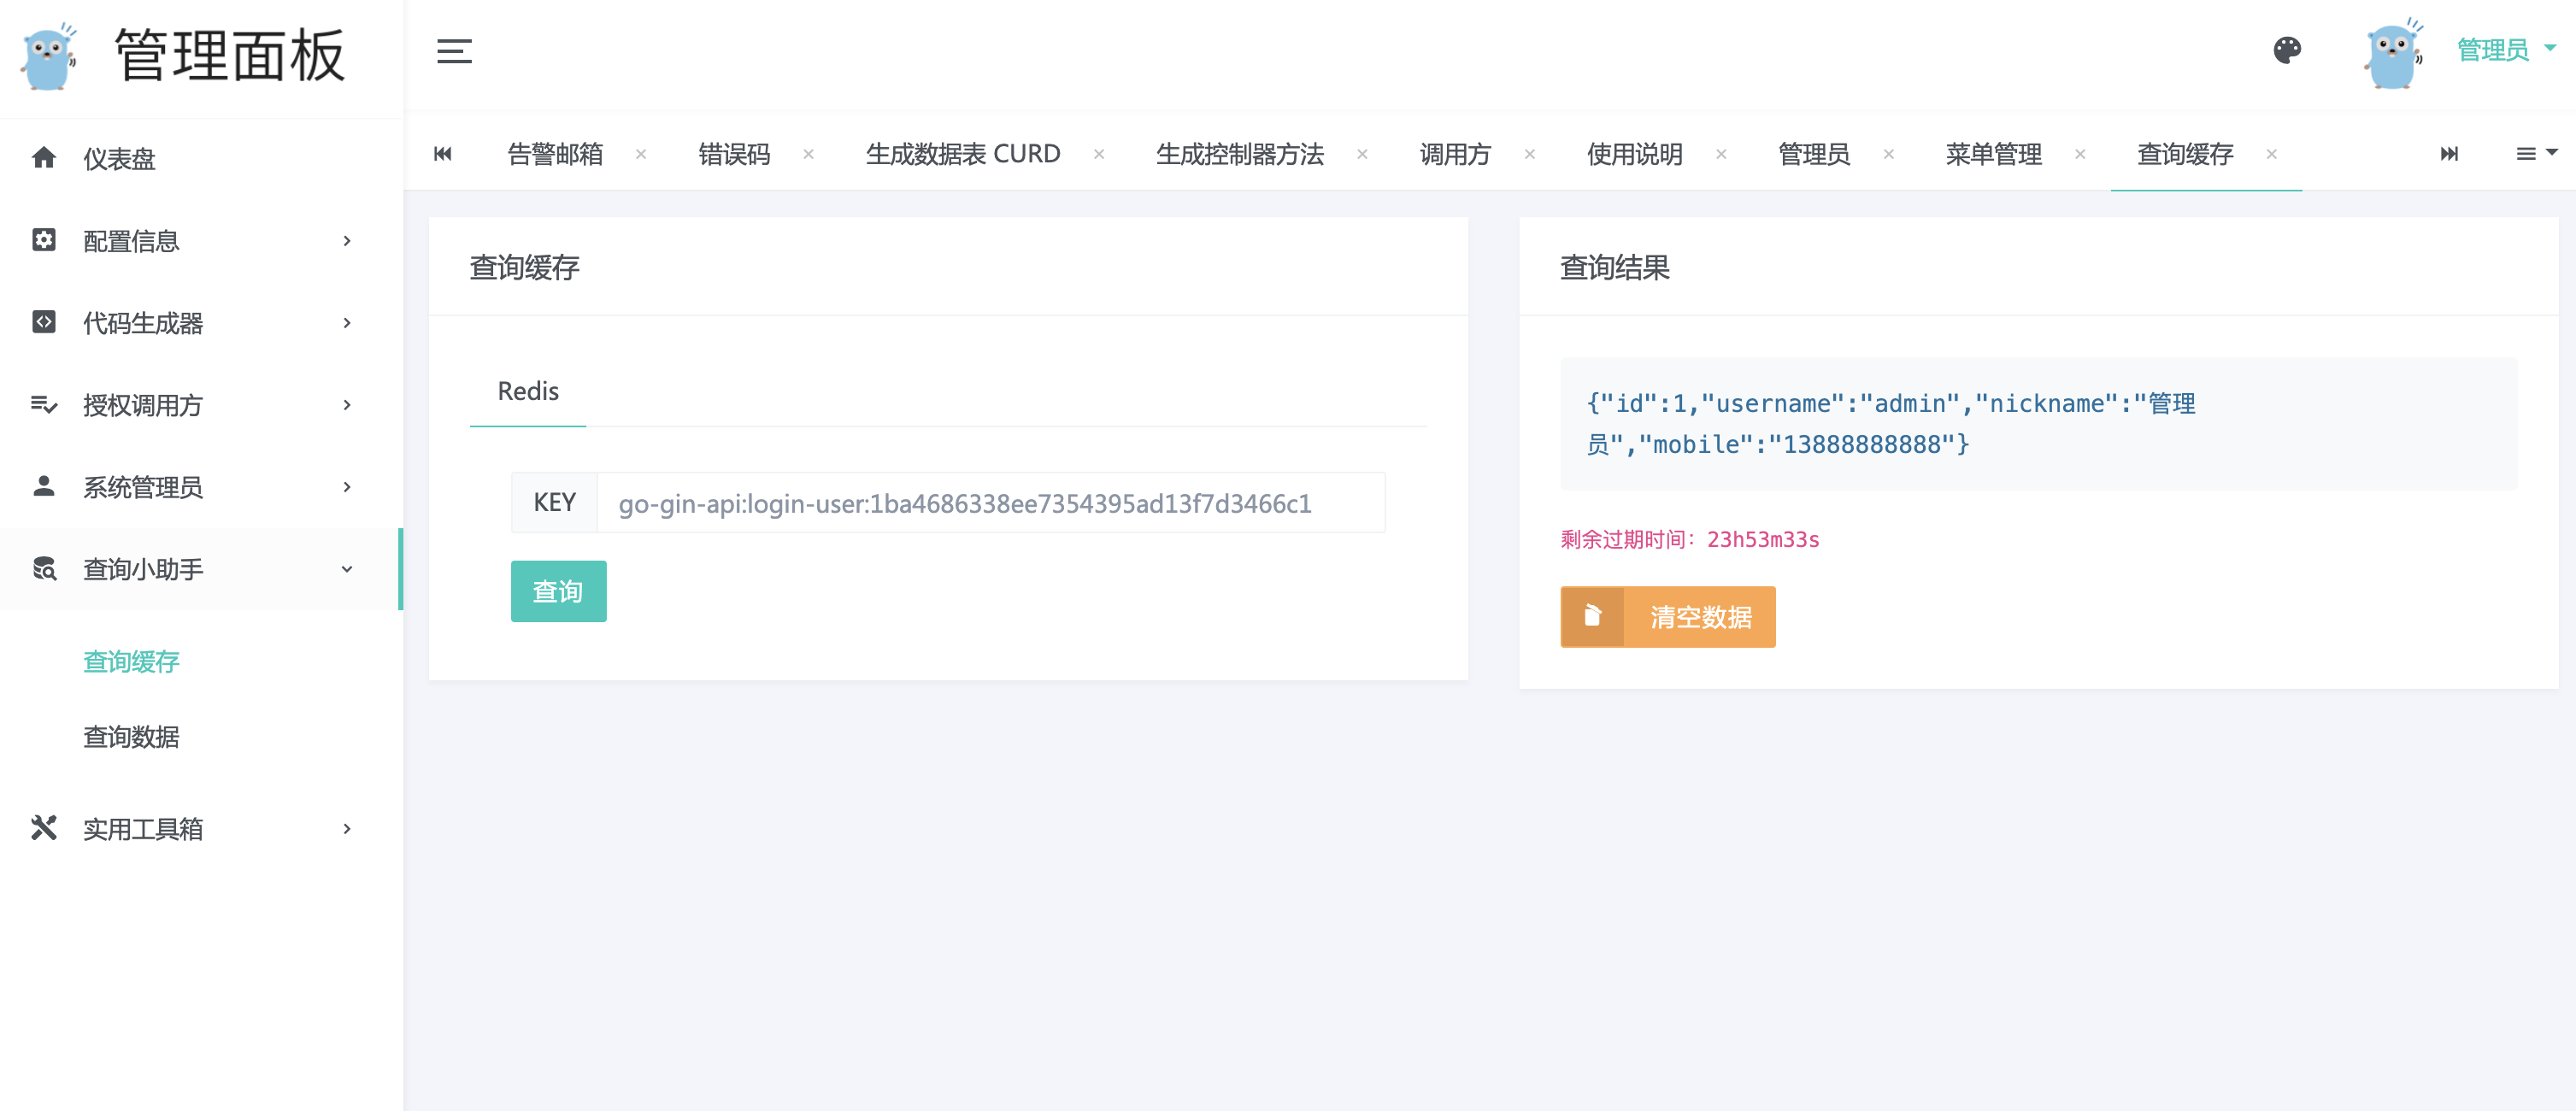Click the 查询 button
Viewport: 2576px width, 1111px height.
point(558,591)
